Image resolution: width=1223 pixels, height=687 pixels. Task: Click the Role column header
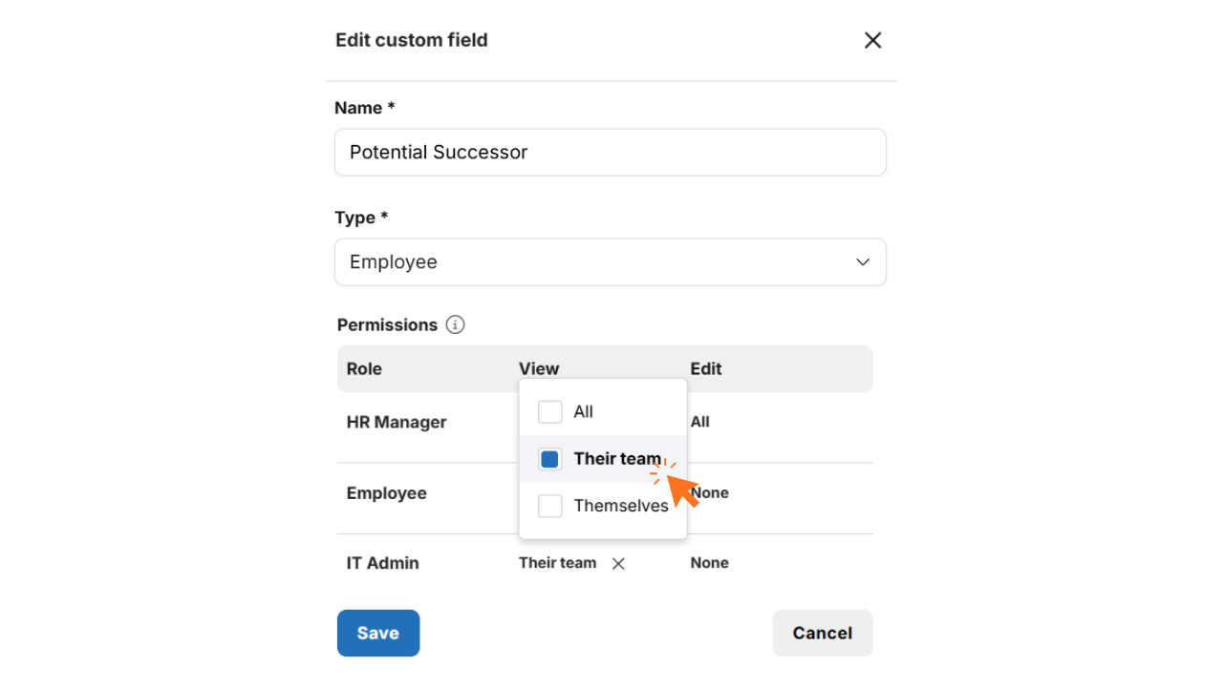point(364,369)
